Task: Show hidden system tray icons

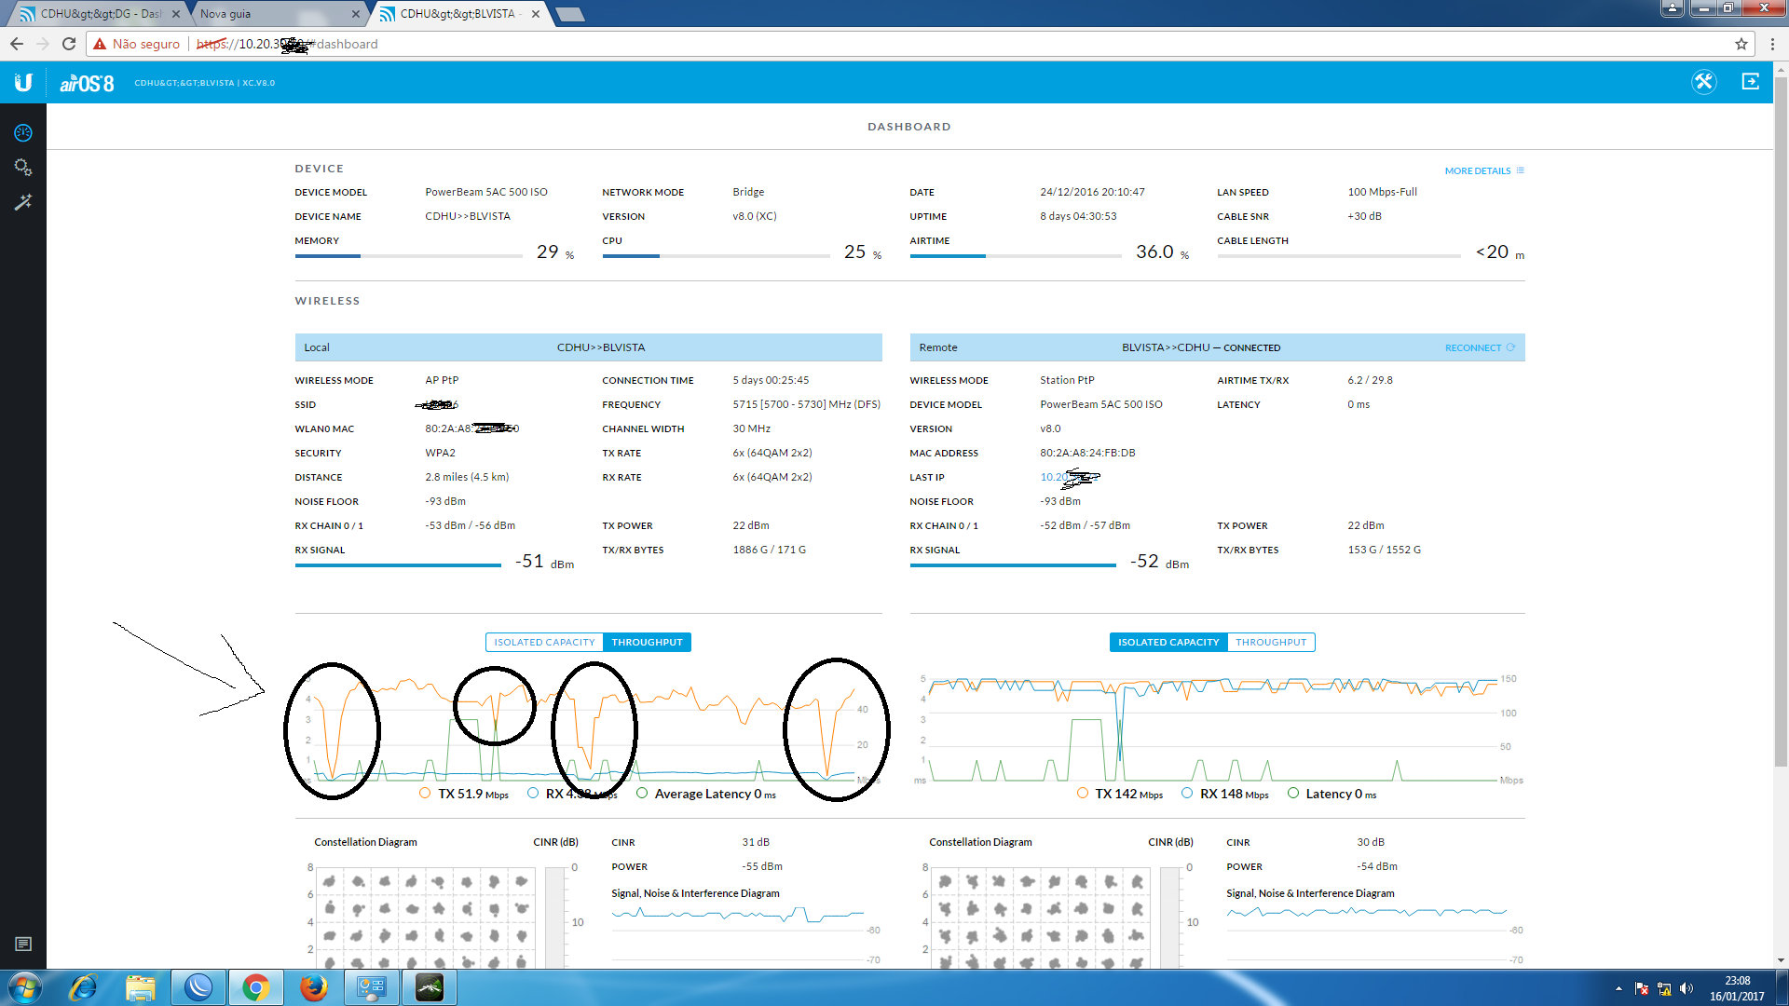Action: click(x=1618, y=988)
